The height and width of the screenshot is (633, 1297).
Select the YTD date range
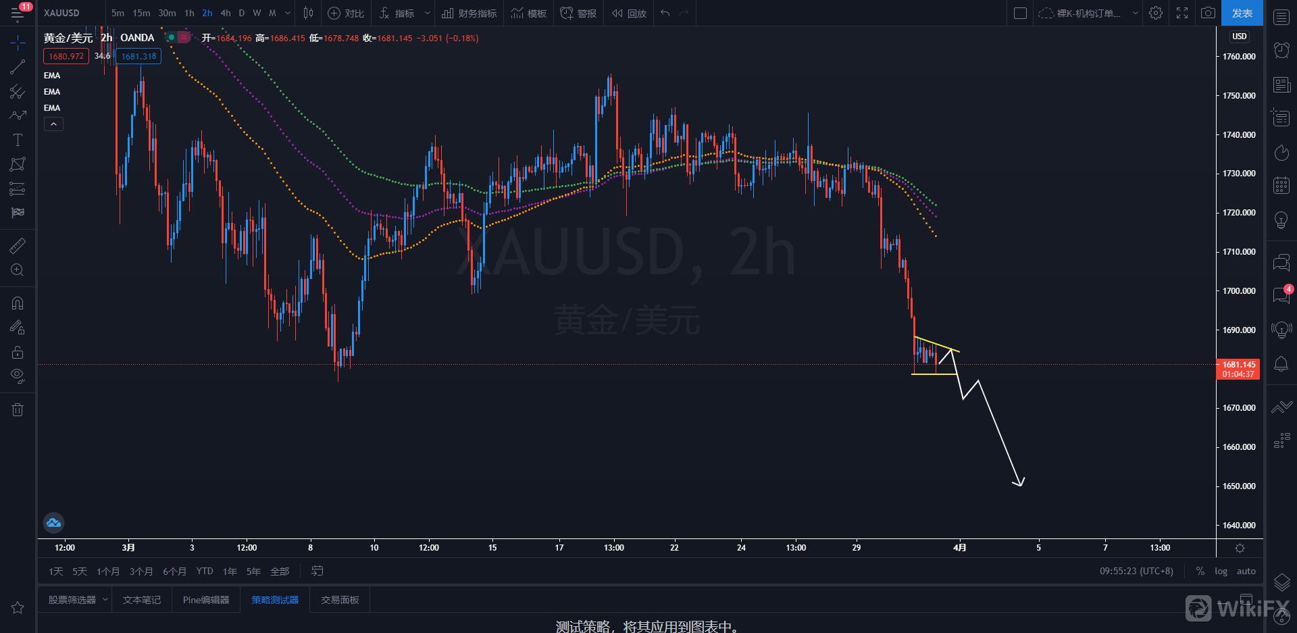coord(205,572)
